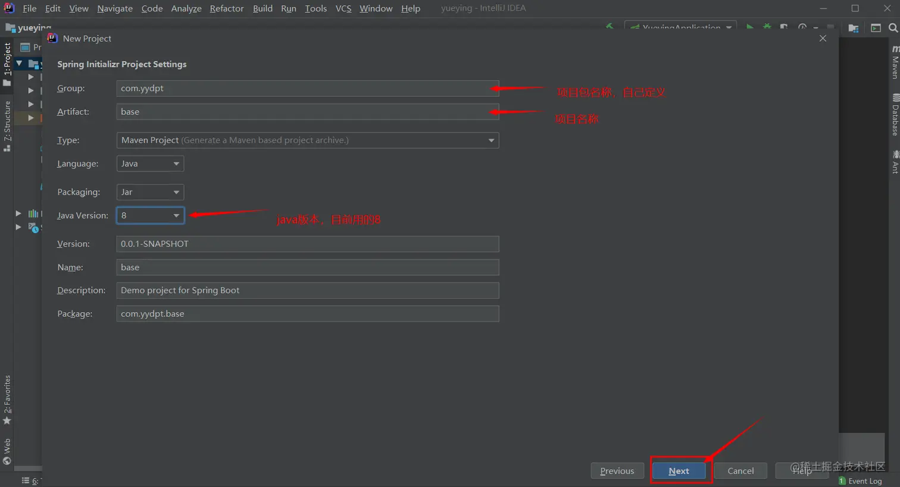The image size is (900, 487).
Task: Expand the third child folder in project tree
Action: (31, 104)
